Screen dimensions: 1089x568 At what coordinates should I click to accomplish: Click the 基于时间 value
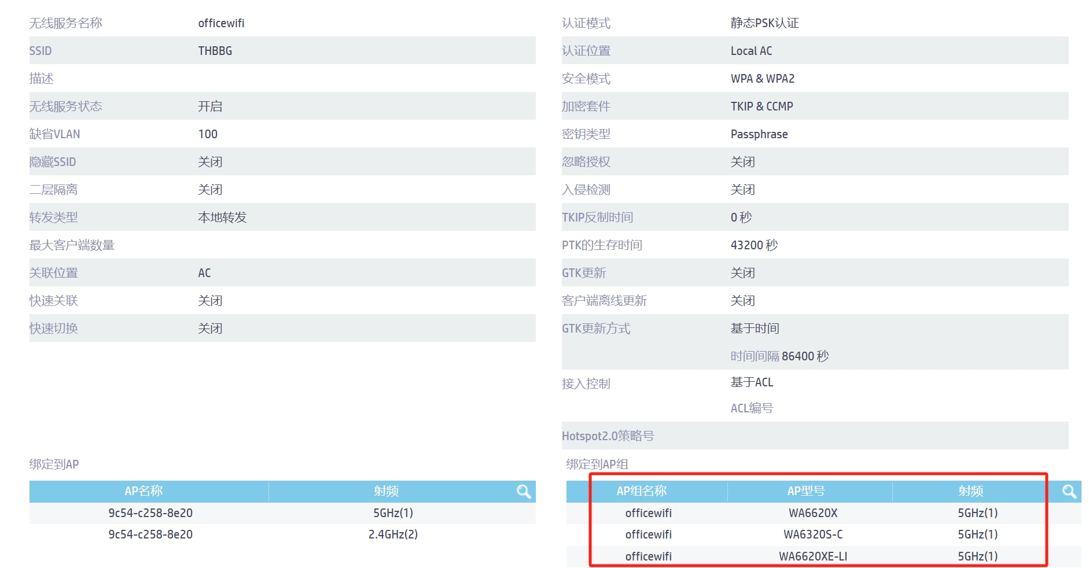pyautogui.click(x=755, y=329)
